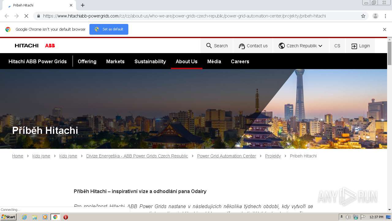Viewport: 392px width, 221px height.
Task: Open the Offering menu
Action: point(87,61)
